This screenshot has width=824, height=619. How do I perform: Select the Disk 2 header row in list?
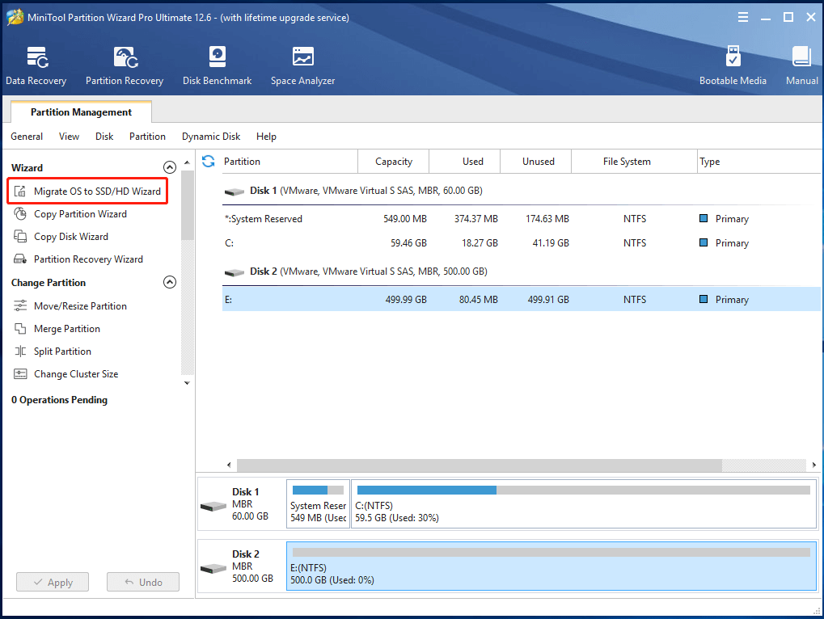pyautogui.click(x=522, y=272)
